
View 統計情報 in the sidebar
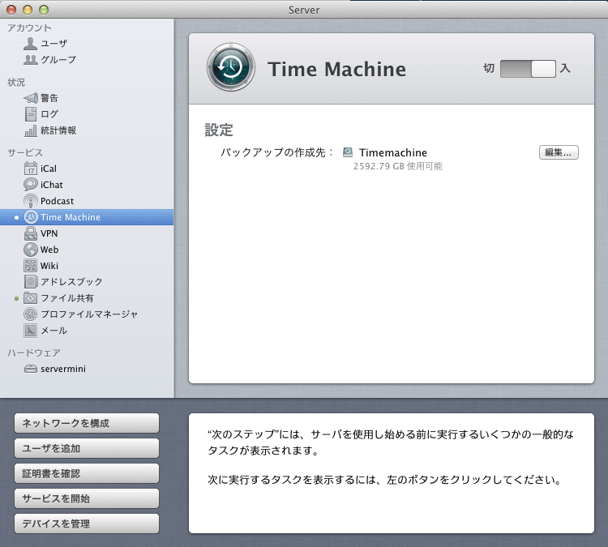(58, 130)
